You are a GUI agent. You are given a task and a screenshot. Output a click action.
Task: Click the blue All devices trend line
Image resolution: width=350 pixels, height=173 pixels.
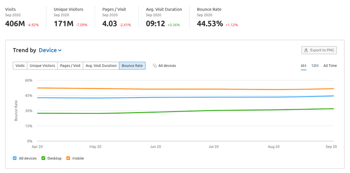point(185,97)
